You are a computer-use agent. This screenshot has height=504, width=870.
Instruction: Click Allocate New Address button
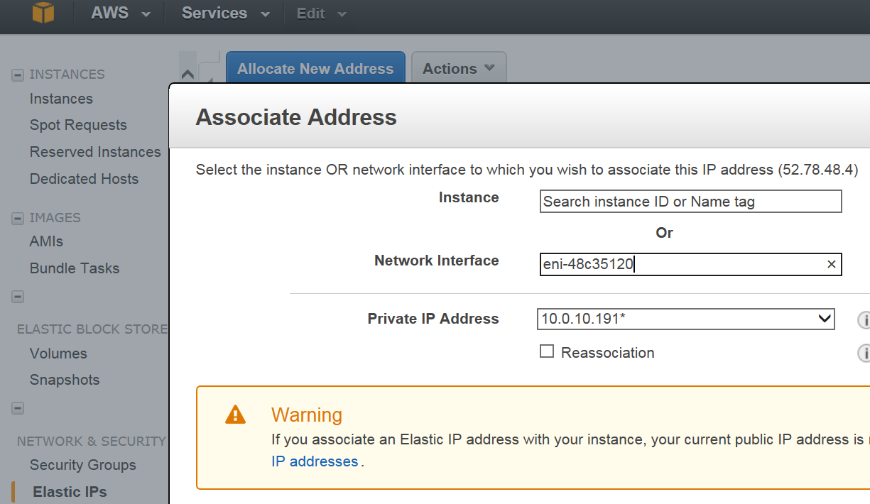(x=315, y=69)
